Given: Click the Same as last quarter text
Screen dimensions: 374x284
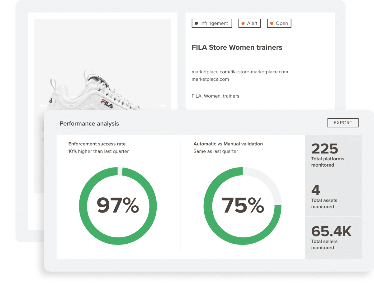Looking at the screenshot, I should click(216, 151).
